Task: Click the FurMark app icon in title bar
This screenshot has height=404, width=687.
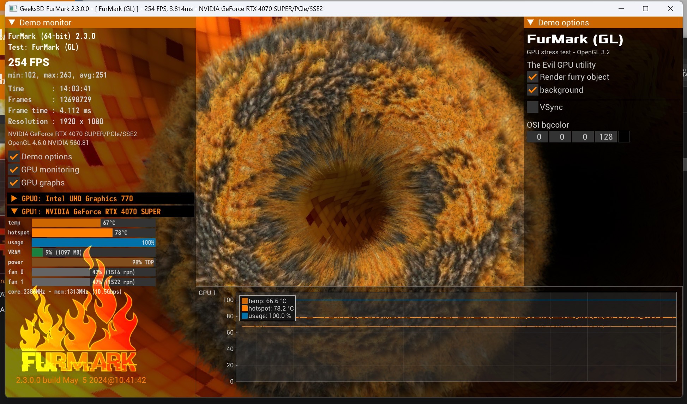Action: (x=13, y=8)
